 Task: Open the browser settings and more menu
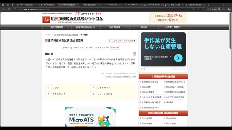pos(224,9)
